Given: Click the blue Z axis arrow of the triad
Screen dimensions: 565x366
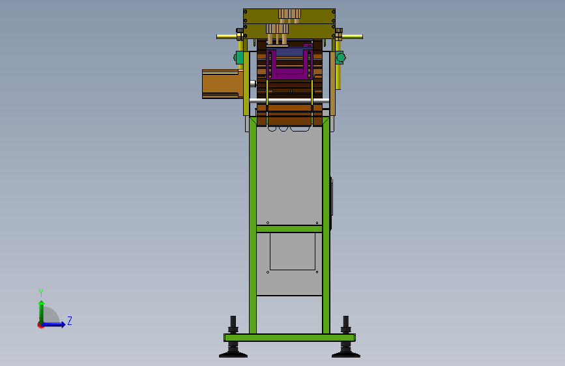Looking at the screenshot, I should 54,324.
